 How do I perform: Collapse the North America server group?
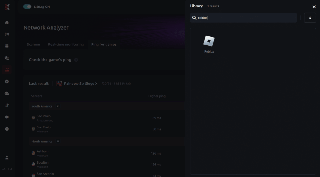click(x=42, y=141)
